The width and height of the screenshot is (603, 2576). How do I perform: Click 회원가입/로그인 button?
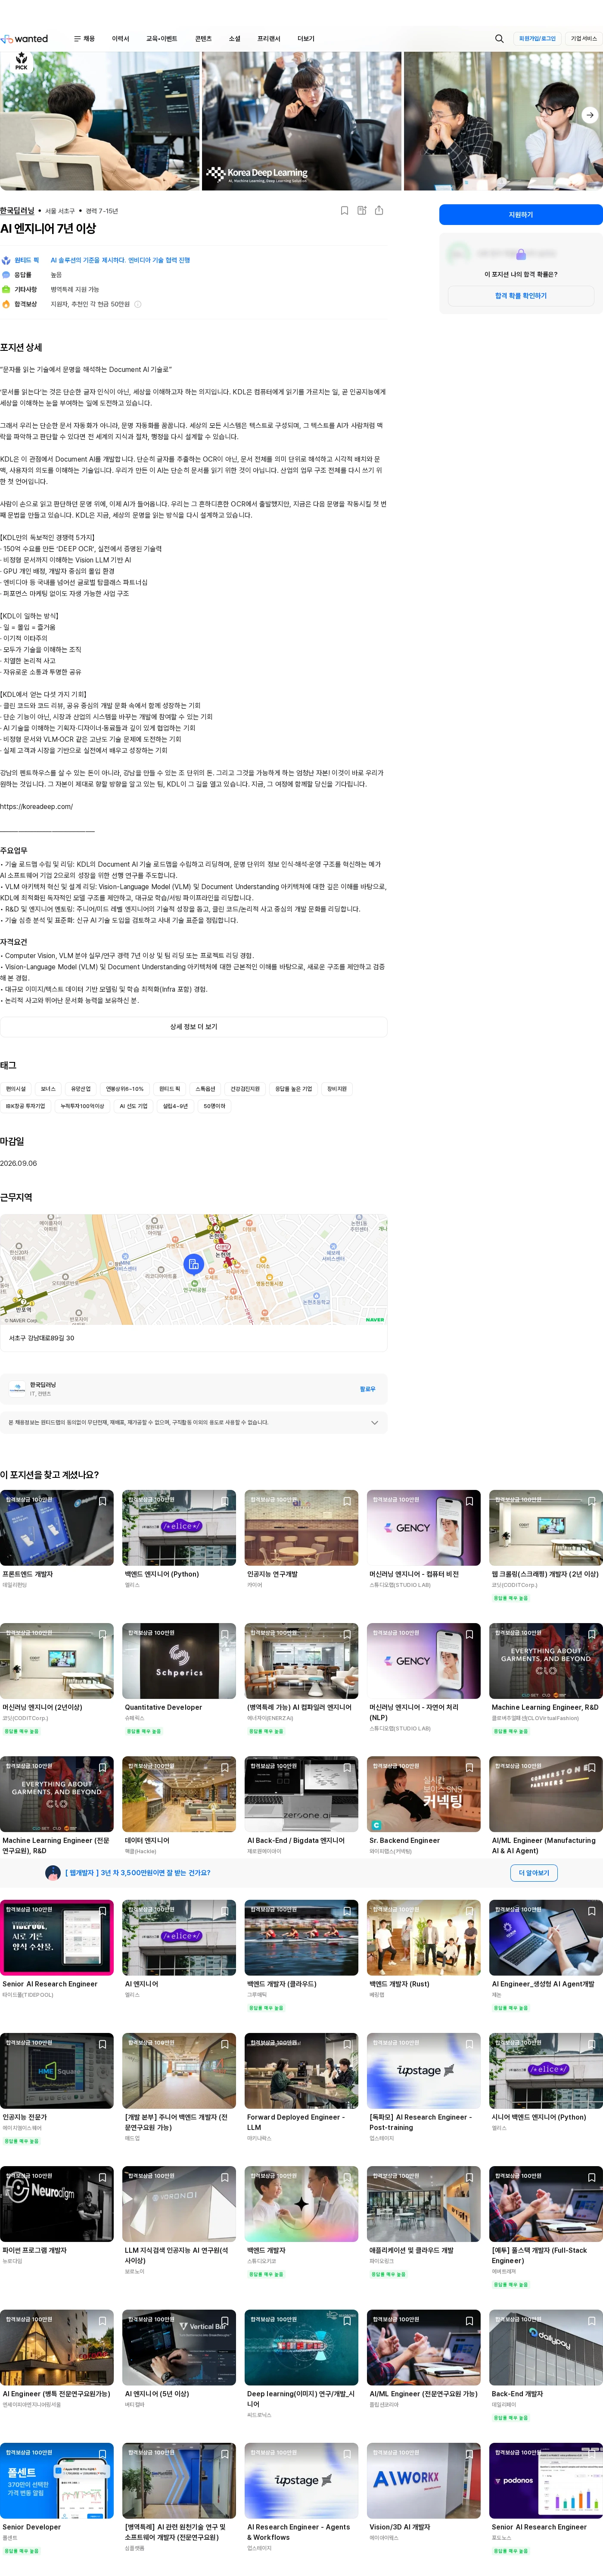coord(537,39)
